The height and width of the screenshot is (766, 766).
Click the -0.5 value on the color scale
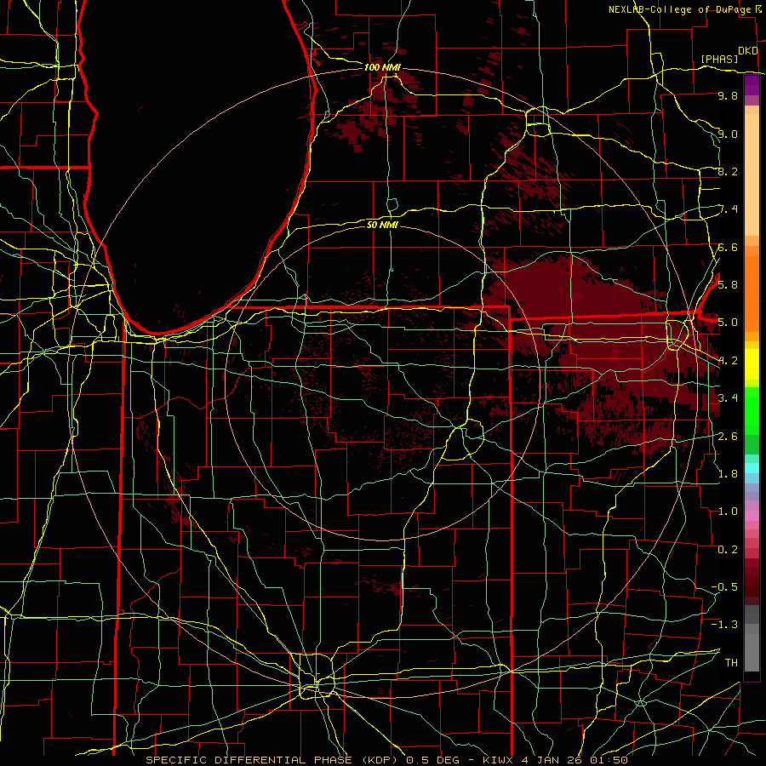[x=724, y=586]
